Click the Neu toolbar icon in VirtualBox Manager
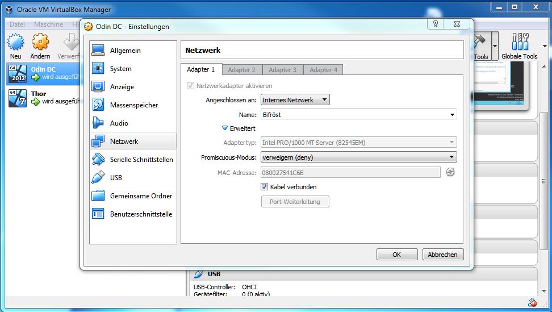 click(x=15, y=42)
